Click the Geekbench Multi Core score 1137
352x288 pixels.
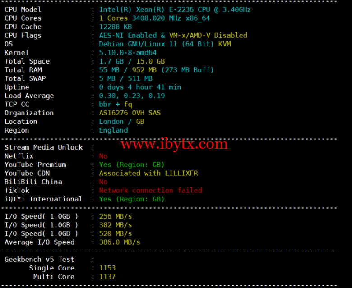107,277
